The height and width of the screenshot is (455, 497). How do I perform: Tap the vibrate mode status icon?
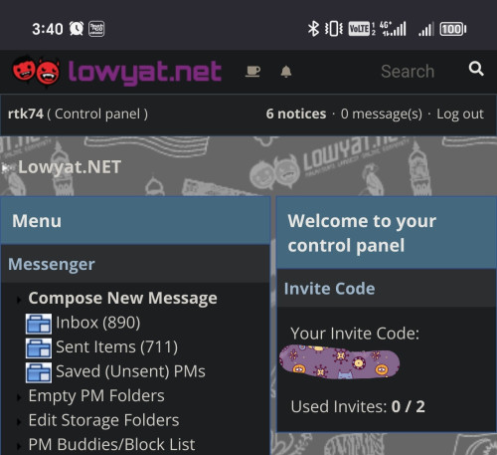[334, 29]
